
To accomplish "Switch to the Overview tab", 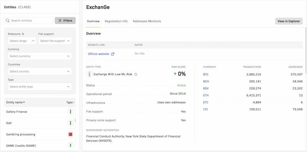I will click(93, 21).
